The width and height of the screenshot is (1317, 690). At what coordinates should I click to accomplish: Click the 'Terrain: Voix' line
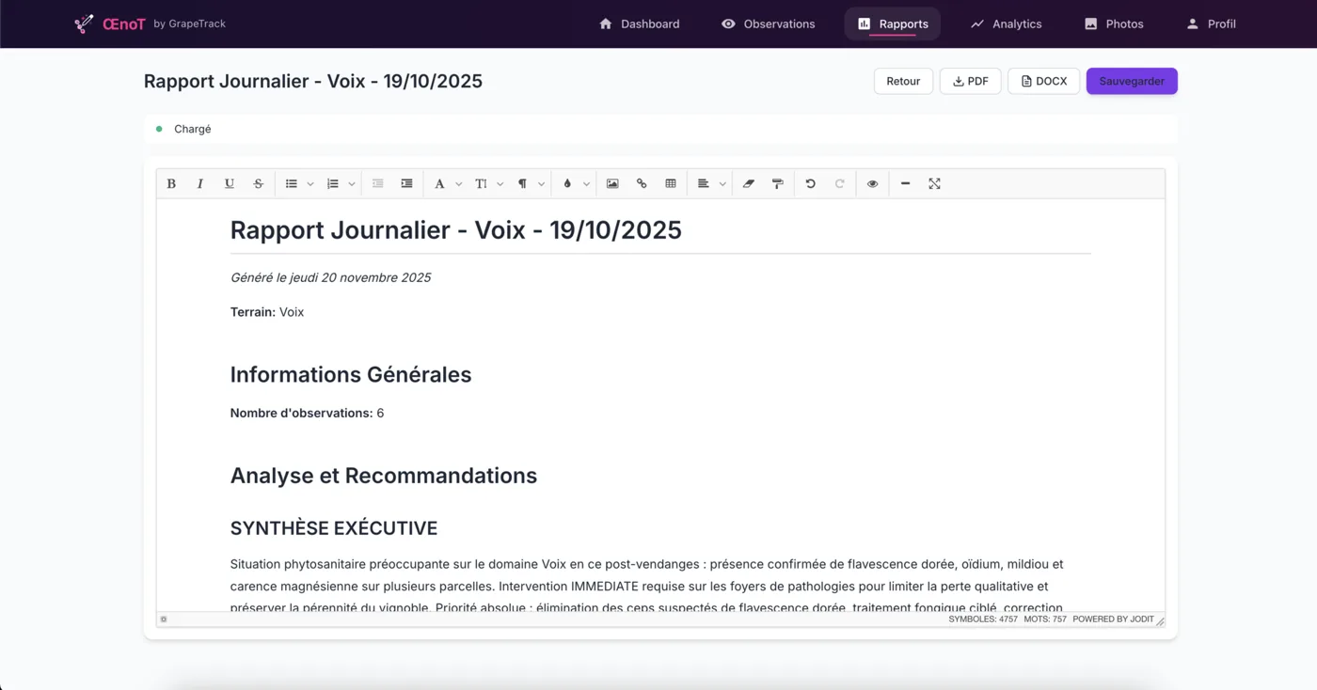(x=267, y=312)
